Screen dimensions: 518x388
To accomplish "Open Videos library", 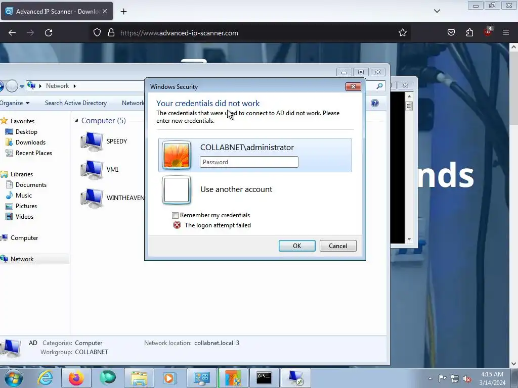I will coord(24,216).
